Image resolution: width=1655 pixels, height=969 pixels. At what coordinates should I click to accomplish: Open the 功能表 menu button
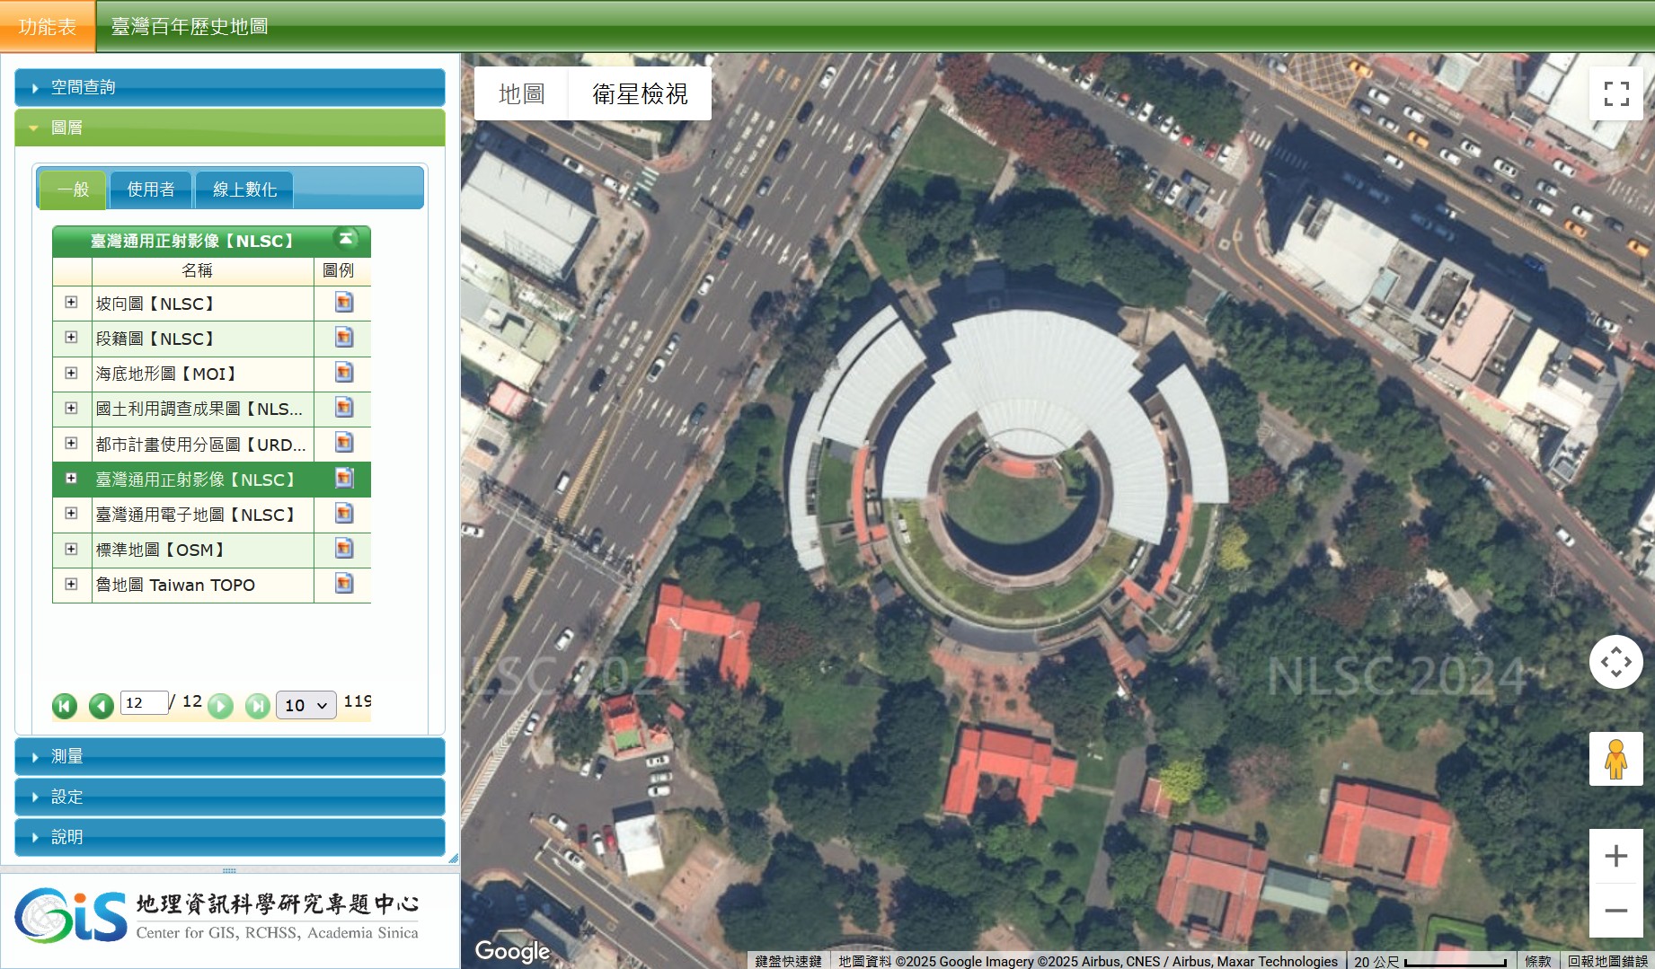point(47,27)
